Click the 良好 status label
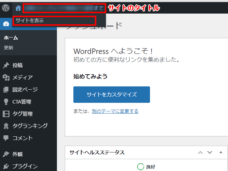This screenshot has height=171, width=228. pos(151,167)
